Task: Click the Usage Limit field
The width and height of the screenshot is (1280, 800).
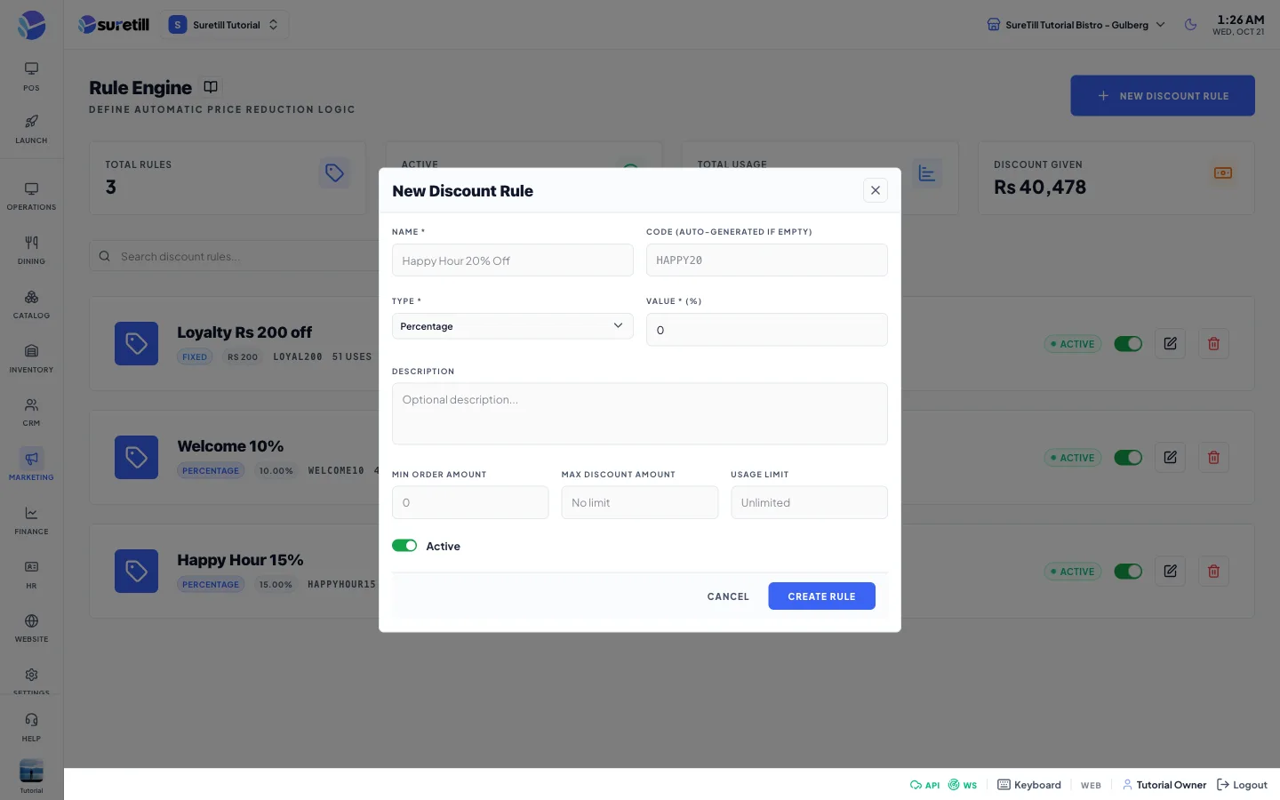Action: [809, 502]
